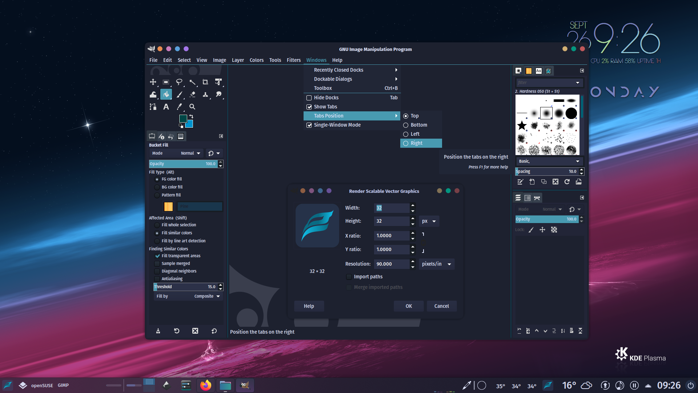Image resolution: width=698 pixels, height=393 pixels.
Task: Choose the Bottom tabs position
Action: (421, 125)
